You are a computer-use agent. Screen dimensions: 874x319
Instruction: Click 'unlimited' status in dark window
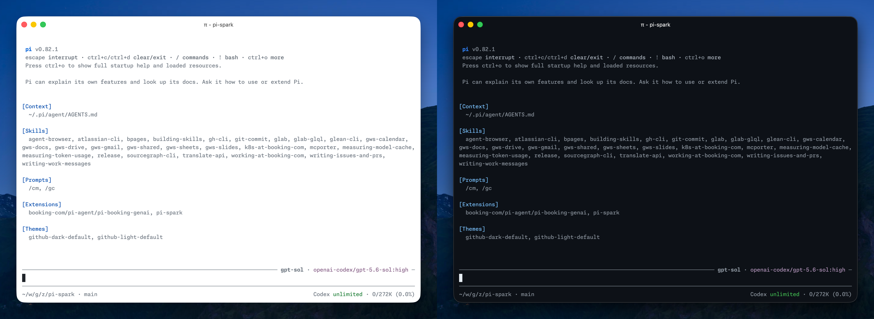[x=785, y=294]
